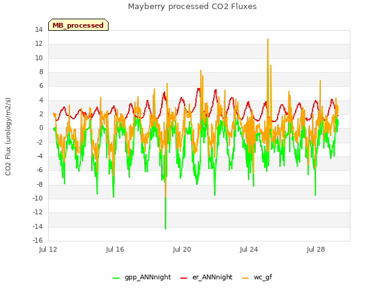Click the 14 y-axis tick label
386x289 pixels.
39,30
